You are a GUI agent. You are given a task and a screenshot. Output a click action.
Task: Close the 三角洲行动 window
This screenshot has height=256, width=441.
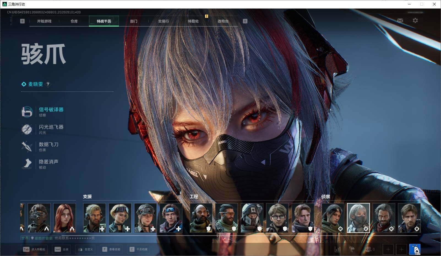pyautogui.click(x=434, y=4)
